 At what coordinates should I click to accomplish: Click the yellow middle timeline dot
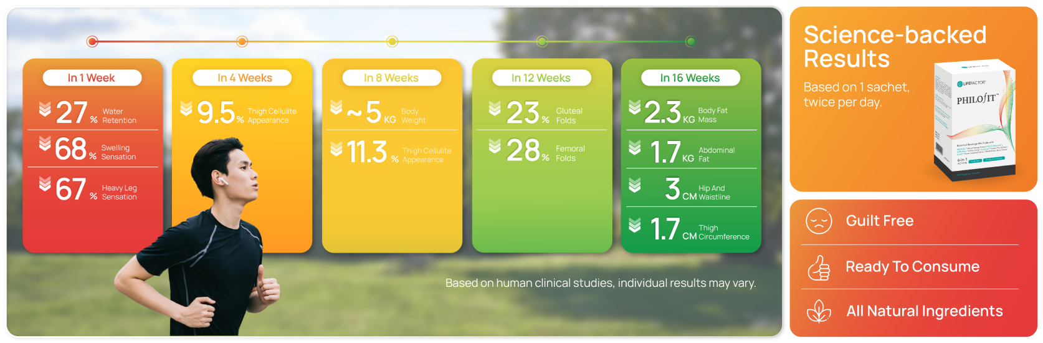(392, 42)
